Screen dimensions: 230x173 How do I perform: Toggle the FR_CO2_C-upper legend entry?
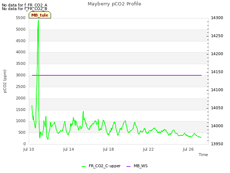point(101,166)
